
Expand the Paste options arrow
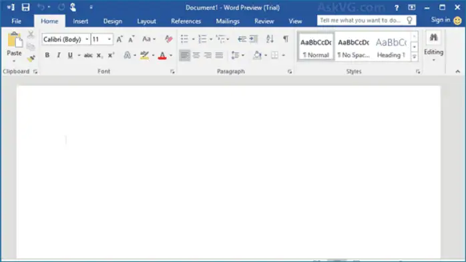(14, 61)
